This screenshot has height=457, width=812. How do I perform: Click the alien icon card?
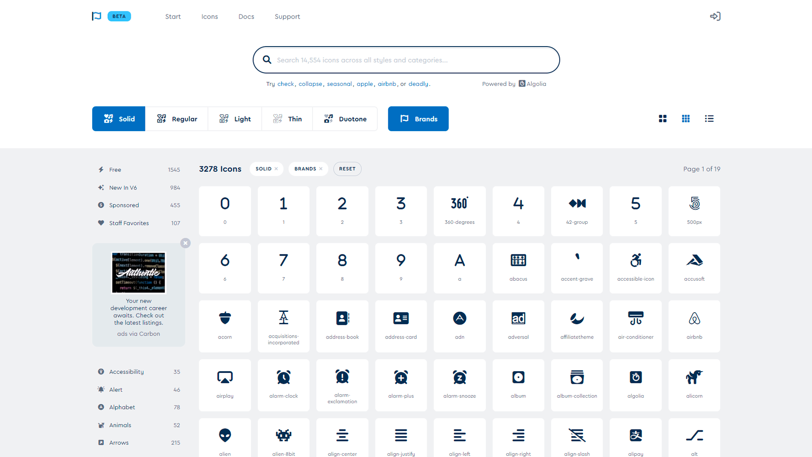225,438
